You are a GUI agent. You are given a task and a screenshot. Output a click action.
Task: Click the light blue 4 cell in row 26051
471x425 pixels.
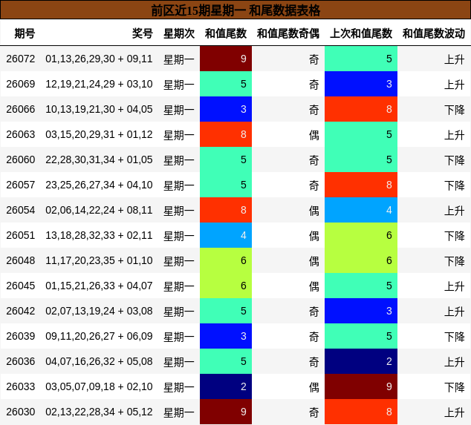pyautogui.click(x=226, y=235)
